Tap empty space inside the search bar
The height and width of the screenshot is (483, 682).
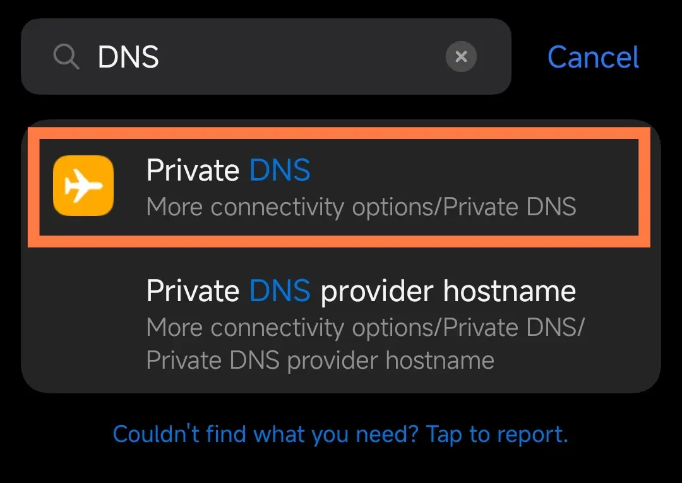click(300, 57)
